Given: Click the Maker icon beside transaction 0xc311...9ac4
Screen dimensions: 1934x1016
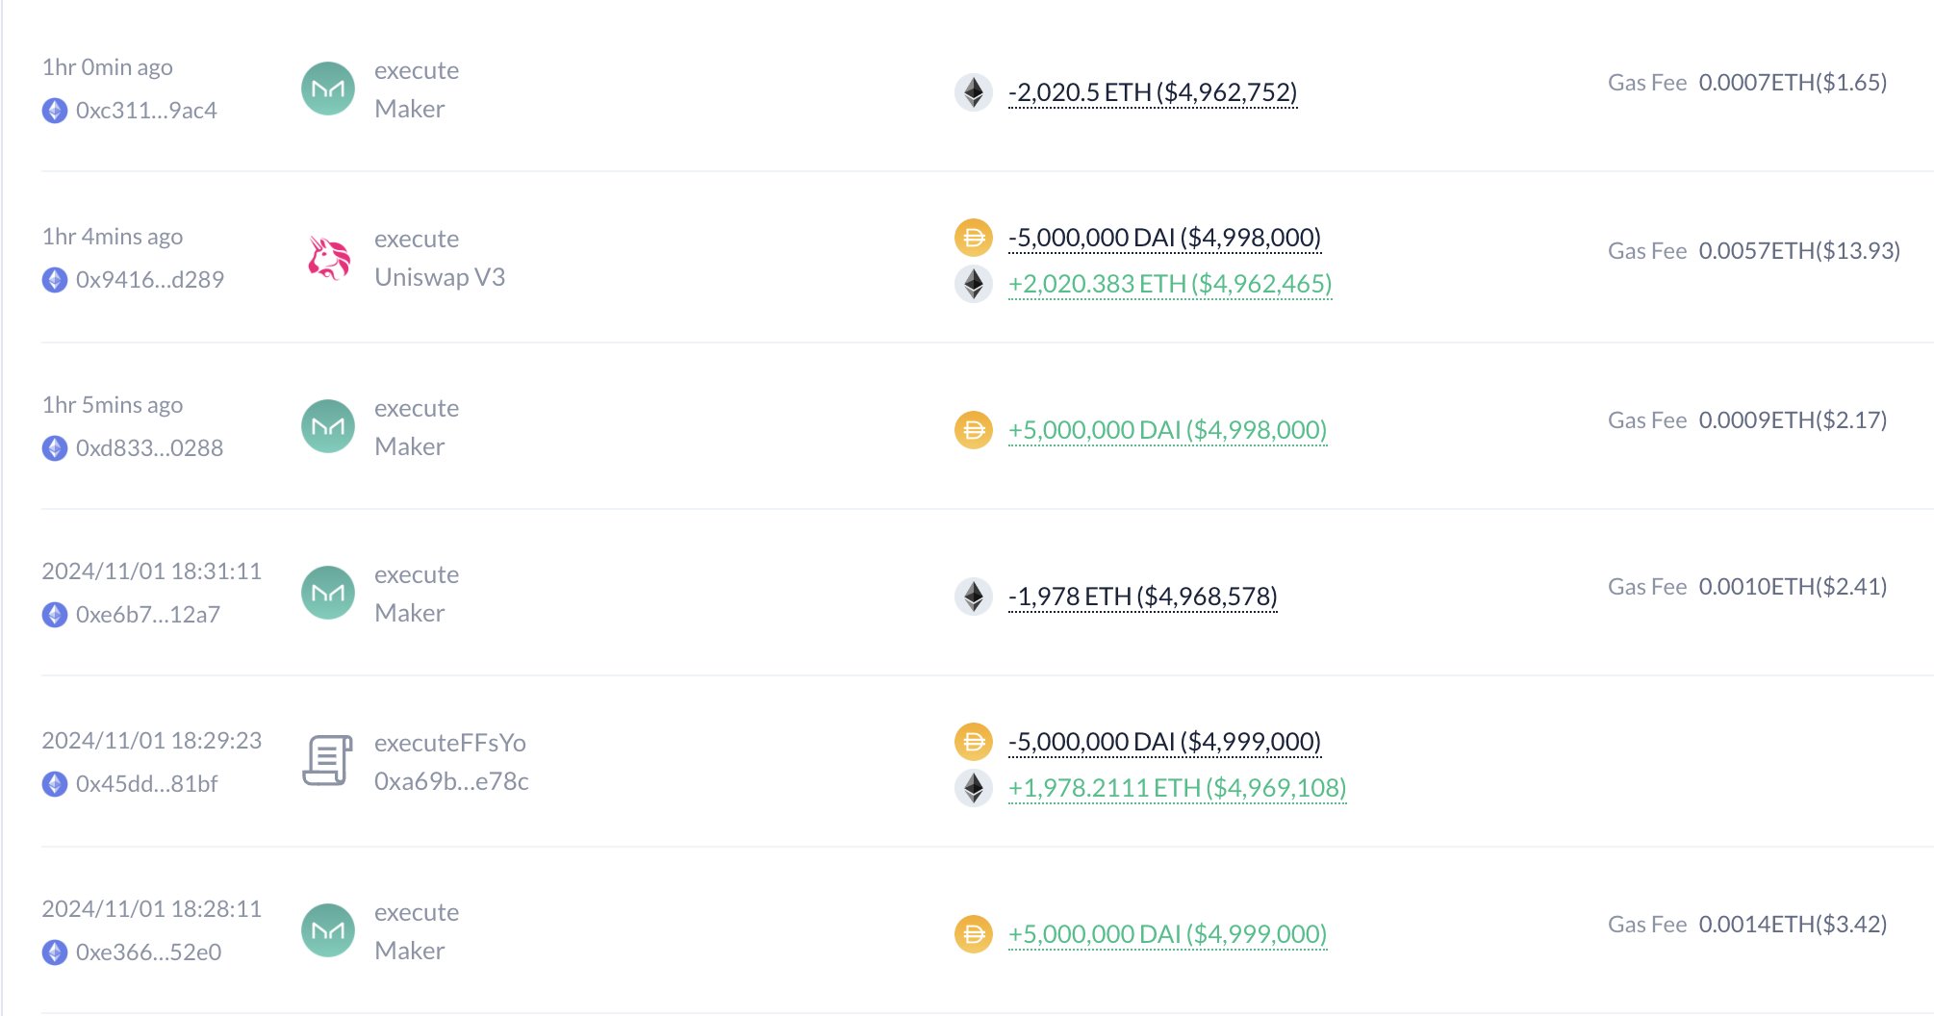Looking at the screenshot, I should pos(328,89).
